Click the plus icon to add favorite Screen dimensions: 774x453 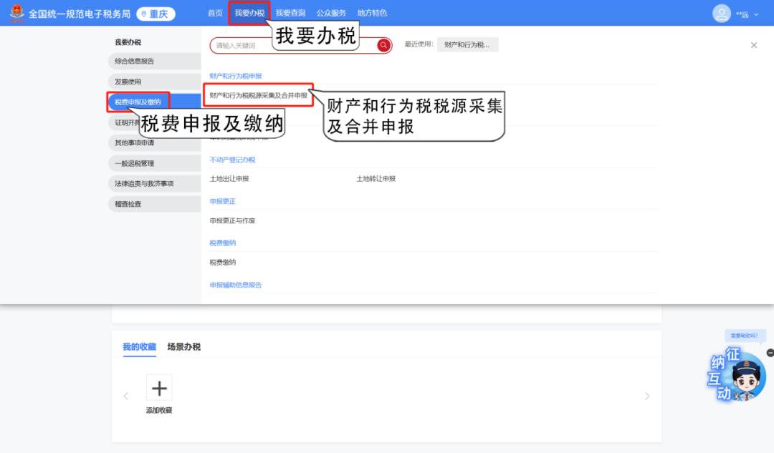click(x=159, y=388)
